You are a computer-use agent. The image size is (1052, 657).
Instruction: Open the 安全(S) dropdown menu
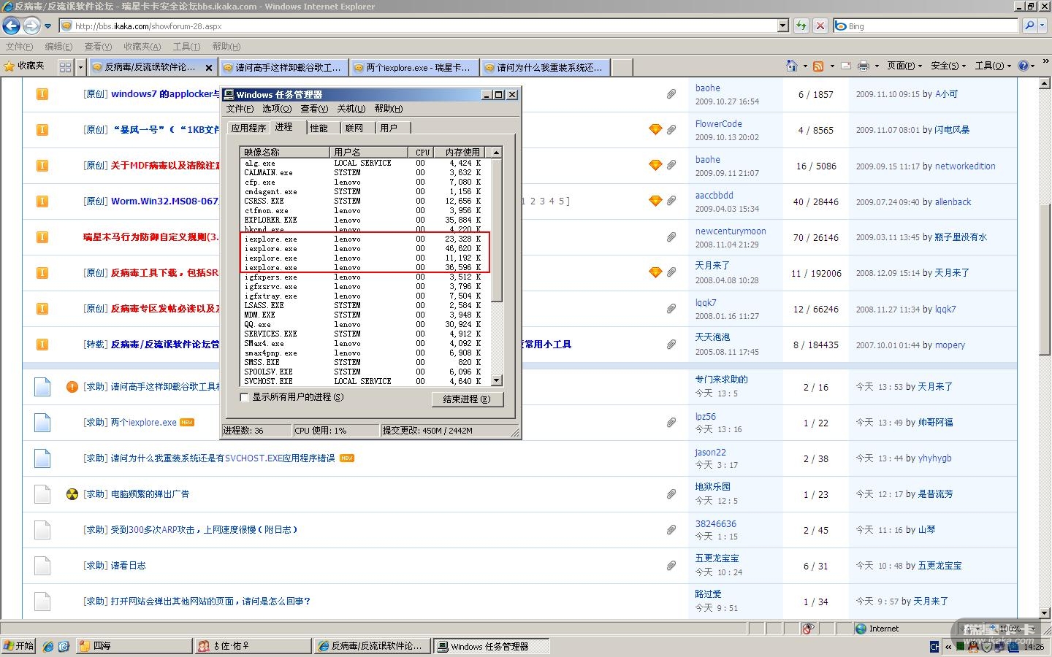pyautogui.click(x=948, y=66)
